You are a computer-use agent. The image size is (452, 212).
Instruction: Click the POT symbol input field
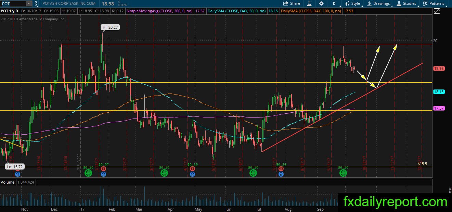pyautogui.click(x=13, y=3)
